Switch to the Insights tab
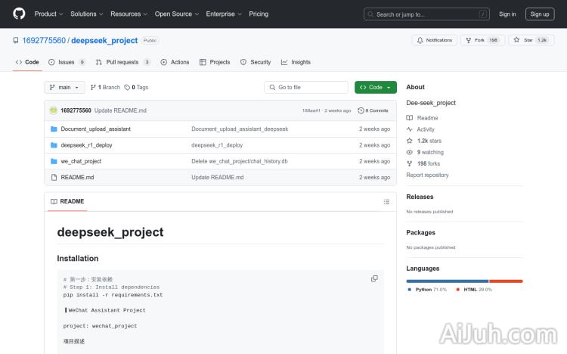The width and height of the screenshot is (567, 354). pyautogui.click(x=296, y=62)
